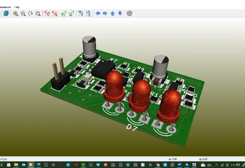Move board left with blue left arrow

(98, 13)
